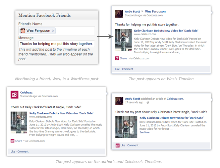Open the Celebuzz page name link

pos(26,93)
